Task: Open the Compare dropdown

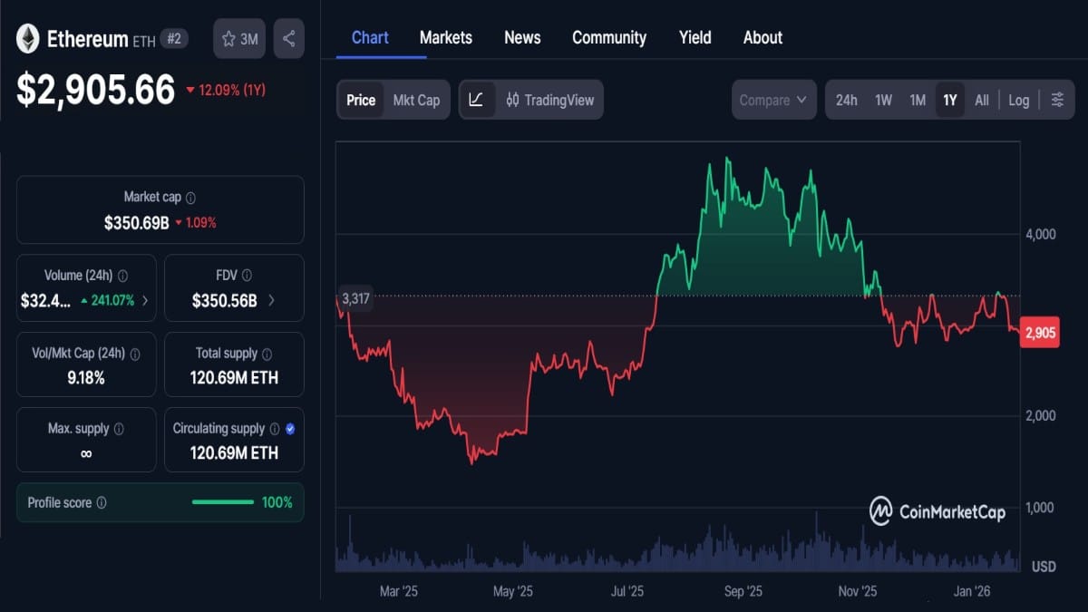Action: (x=773, y=100)
